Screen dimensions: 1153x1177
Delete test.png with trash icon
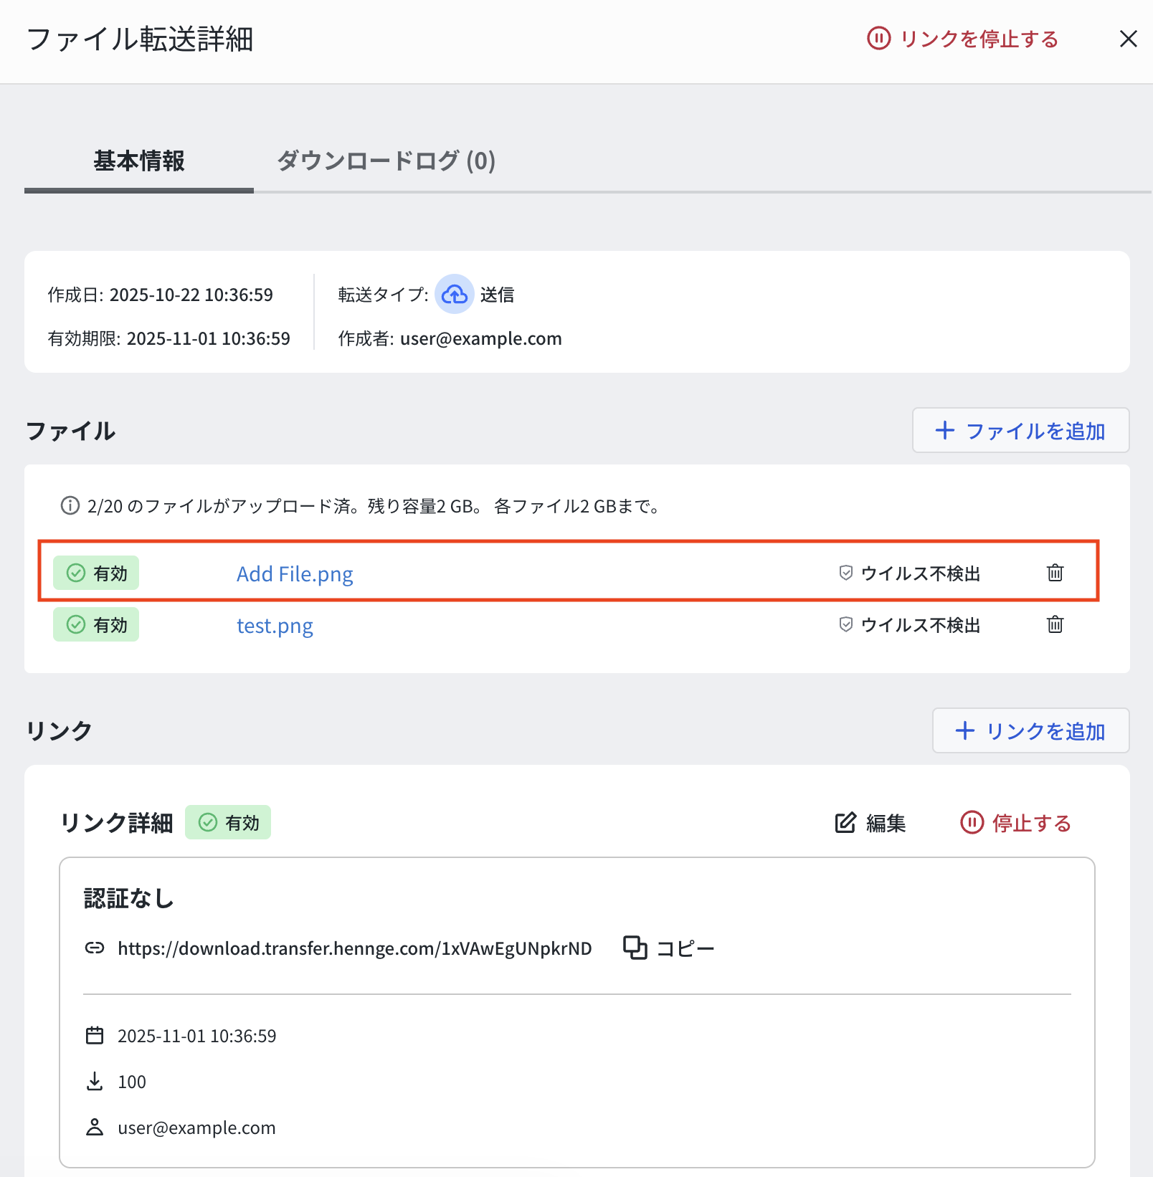pyautogui.click(x=1055, y=624)
